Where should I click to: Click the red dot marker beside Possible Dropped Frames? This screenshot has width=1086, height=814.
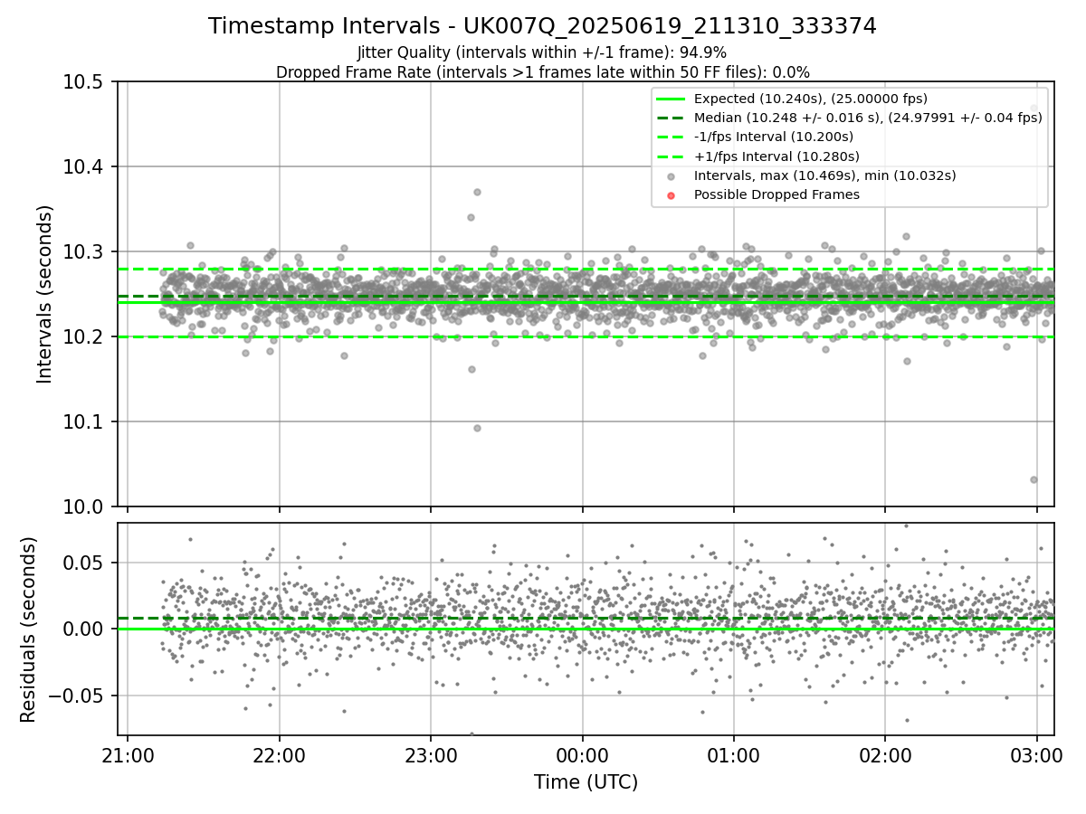point(671,195)
